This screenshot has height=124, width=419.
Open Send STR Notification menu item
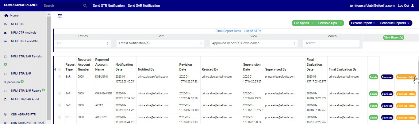click(x=109, y=5)
